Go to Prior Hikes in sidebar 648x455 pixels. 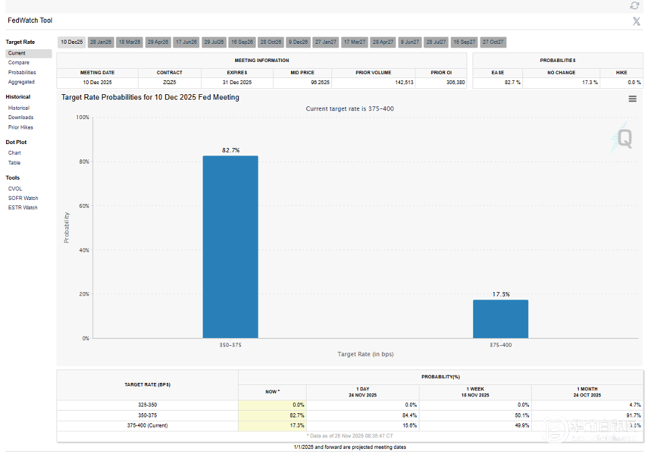tap(21, 127)
